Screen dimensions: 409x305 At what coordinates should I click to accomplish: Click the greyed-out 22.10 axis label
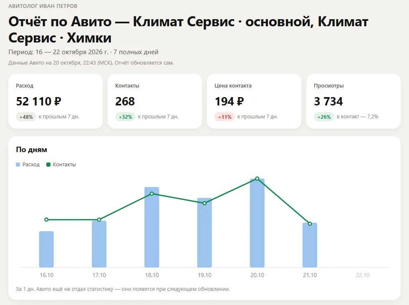click(x=363, y=275)
